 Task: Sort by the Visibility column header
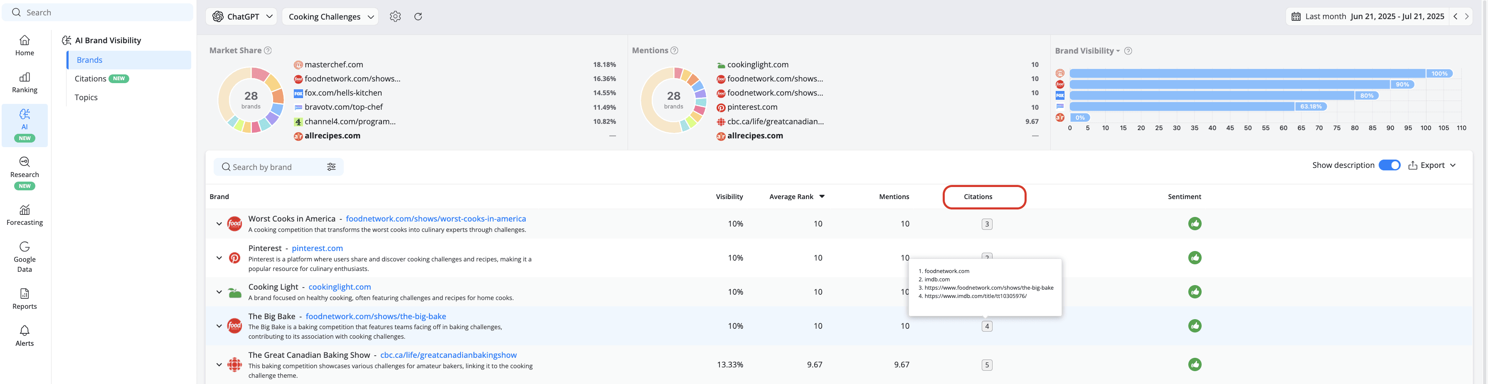coord(729,197)
